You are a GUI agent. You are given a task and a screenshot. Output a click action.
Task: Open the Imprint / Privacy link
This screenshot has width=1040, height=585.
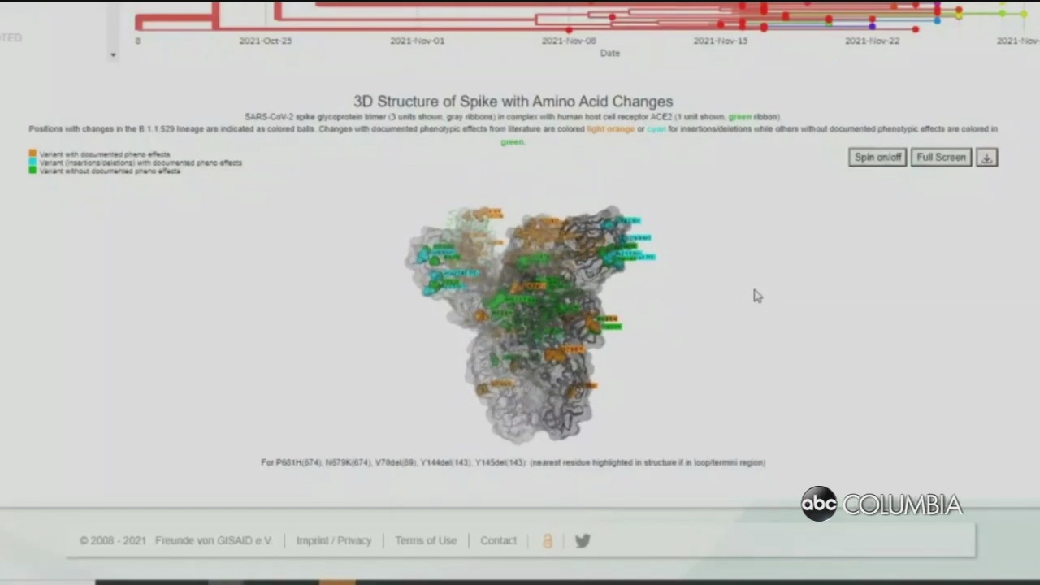[333, 541]
